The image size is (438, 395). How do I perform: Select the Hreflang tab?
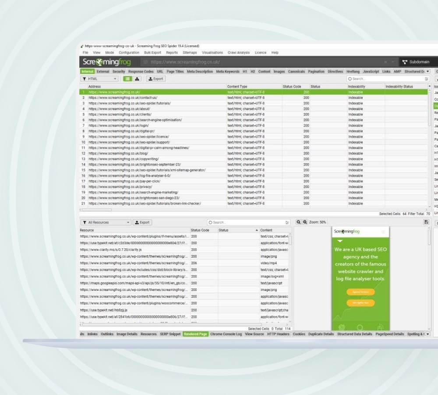pyautogui.click(x=353, y=72)
